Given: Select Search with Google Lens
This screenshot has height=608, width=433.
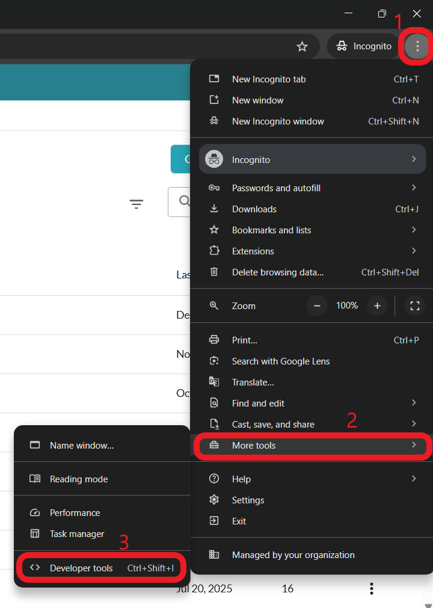Looking at the screenshot, I should pyautogui.click(x=312, y=361).
